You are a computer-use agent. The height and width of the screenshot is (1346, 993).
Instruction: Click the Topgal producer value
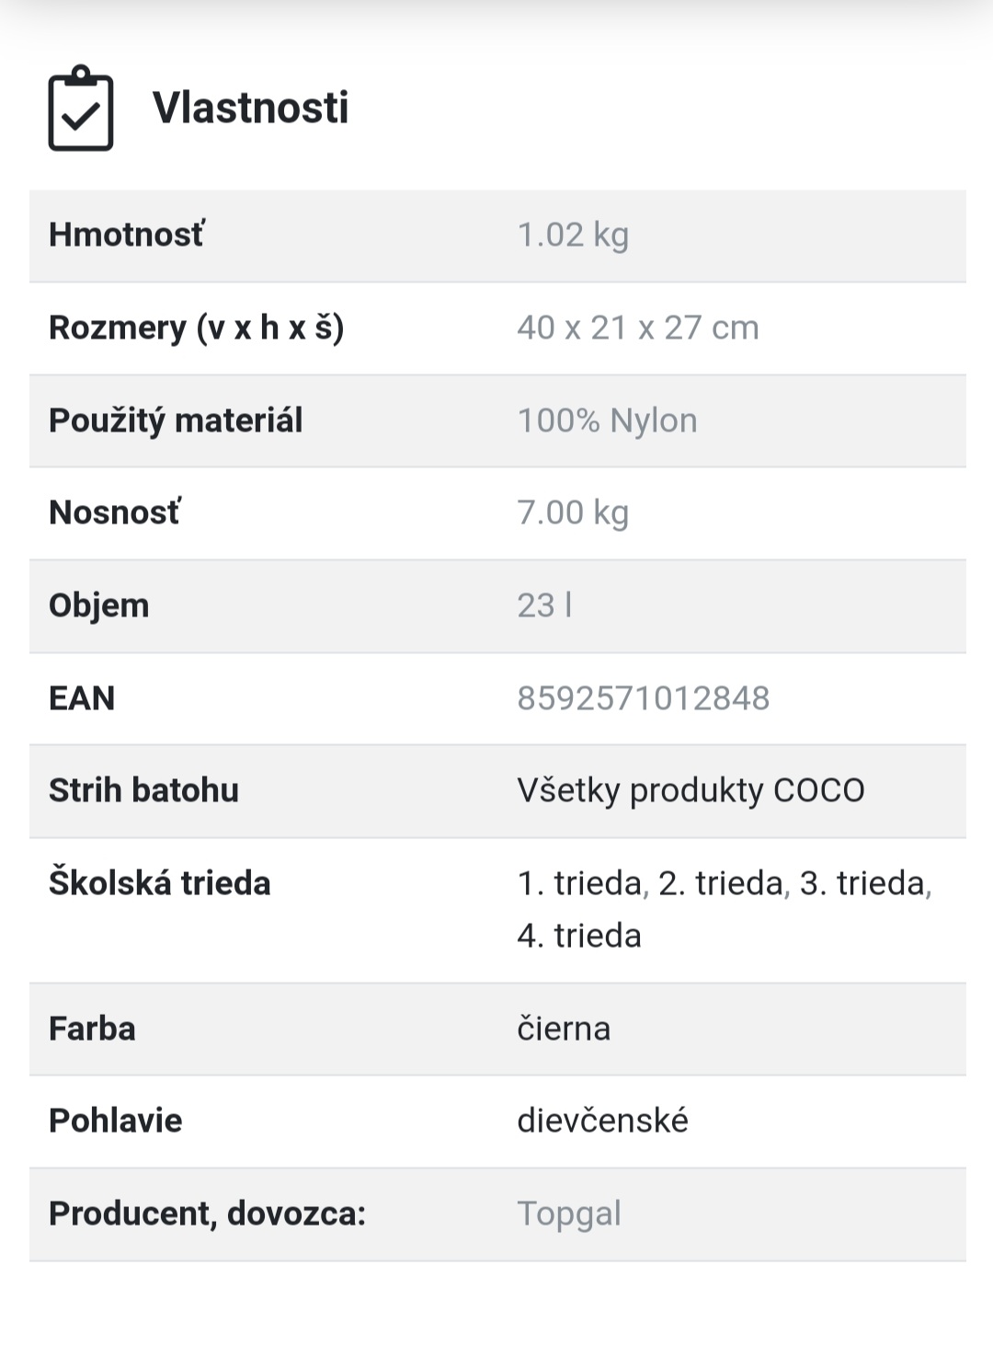(569, 1214)
